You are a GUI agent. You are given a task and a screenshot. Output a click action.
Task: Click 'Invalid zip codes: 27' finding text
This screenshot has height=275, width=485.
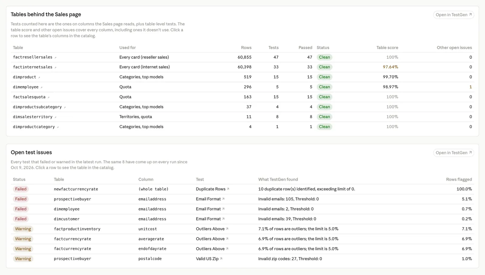pos(290,259)
